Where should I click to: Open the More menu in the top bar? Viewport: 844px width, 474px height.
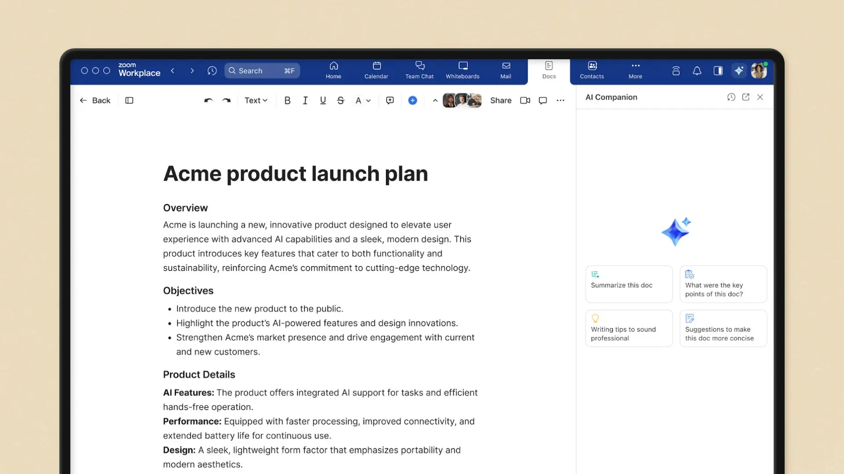(x=635, y=70)
